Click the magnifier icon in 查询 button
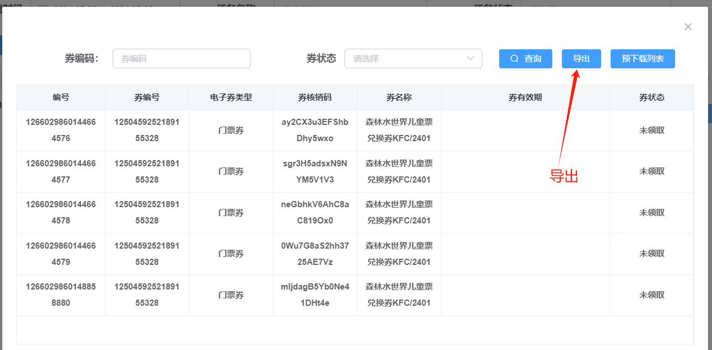Image resolution: width=712 pixels, height=350 pixels. tap(514, 59)
